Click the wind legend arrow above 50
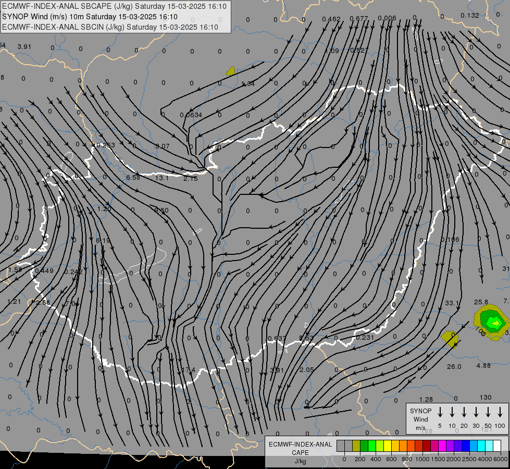The image size is (510, 469). [488, 412]
